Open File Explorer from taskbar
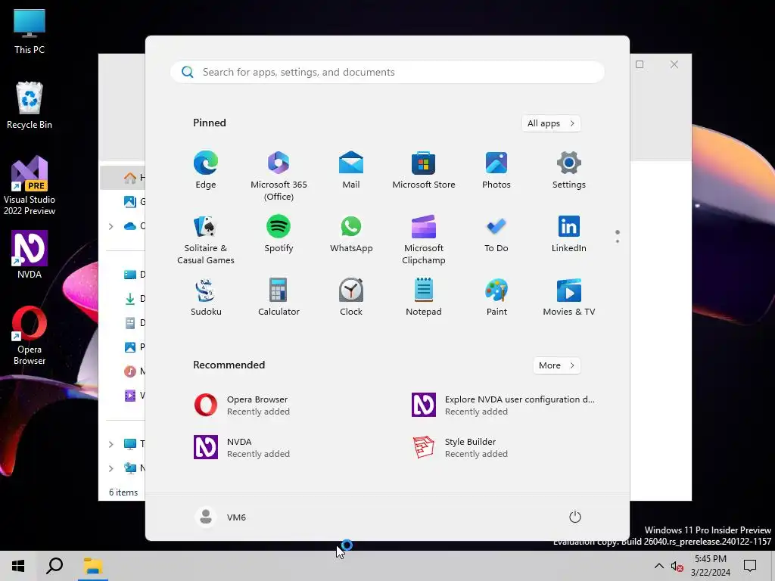The height and width of the screenshot is (581, 775). pyautogui.click(x=93, y=566)
